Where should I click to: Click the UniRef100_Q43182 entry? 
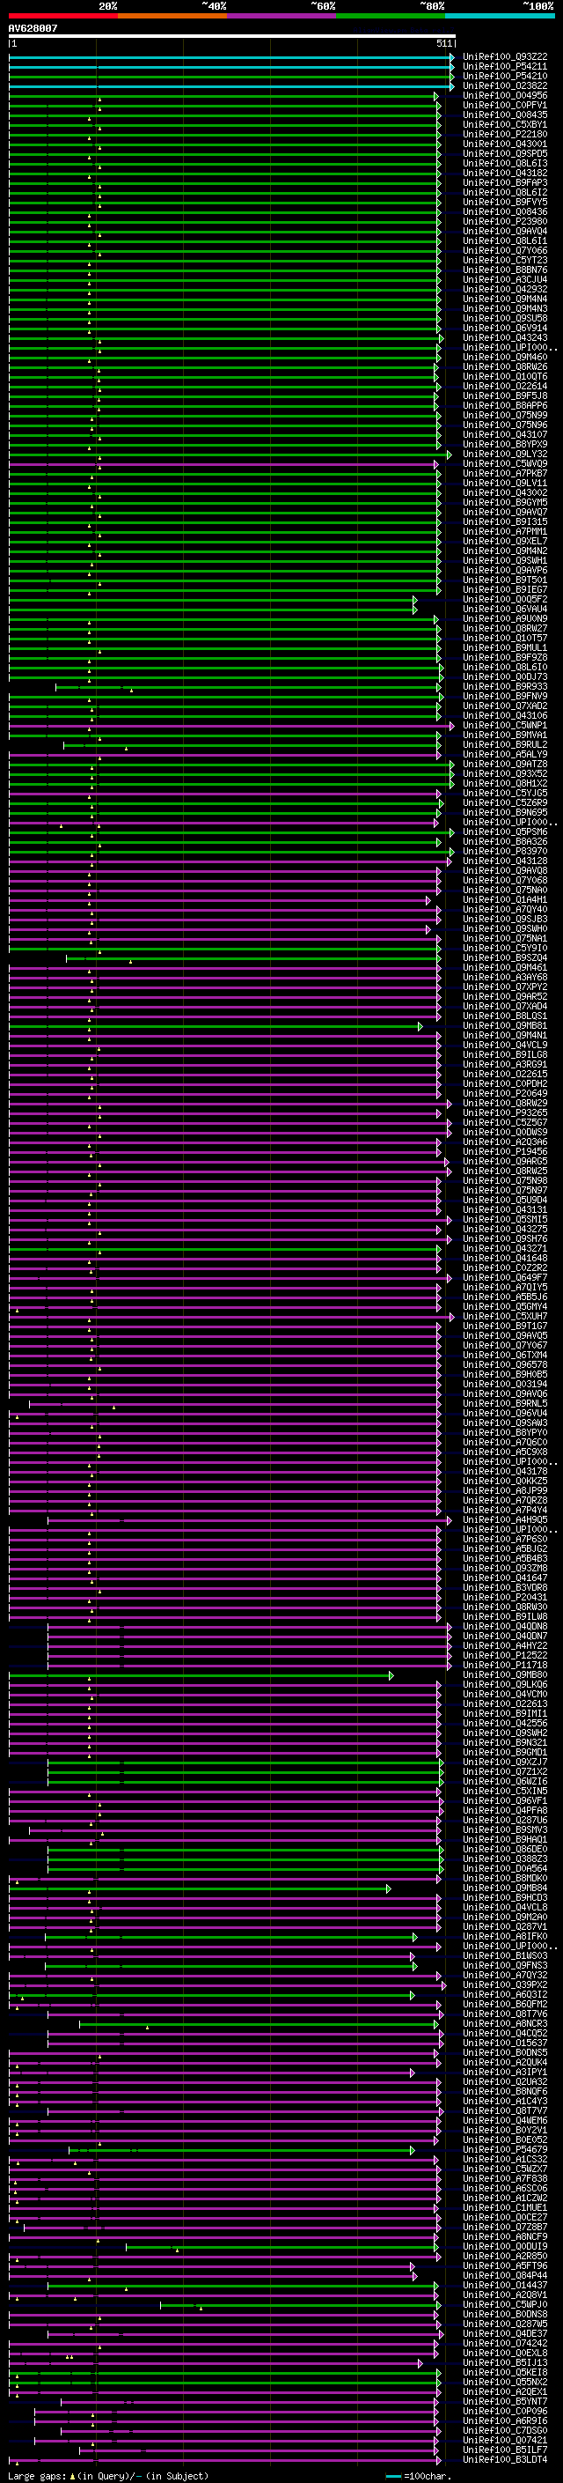pyautogui.click(x=505, y=174)
